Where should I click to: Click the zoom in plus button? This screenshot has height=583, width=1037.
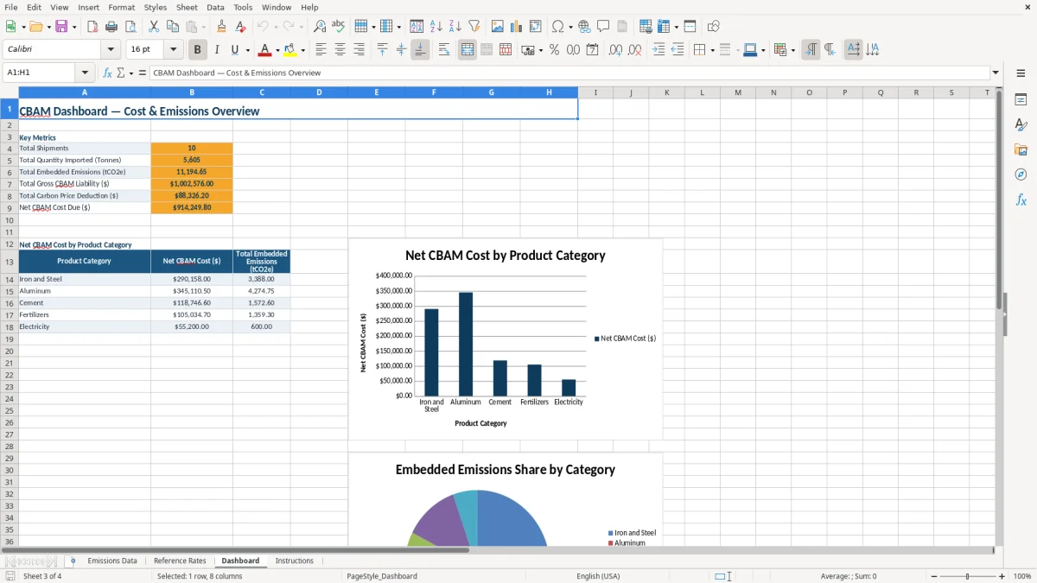point(1002,576)
